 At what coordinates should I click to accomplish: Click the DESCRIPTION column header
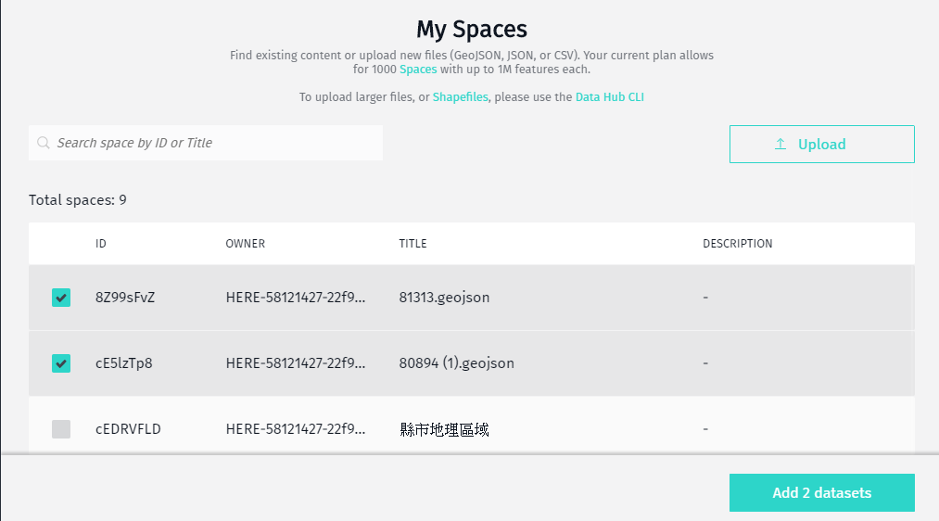click(737, 244)
